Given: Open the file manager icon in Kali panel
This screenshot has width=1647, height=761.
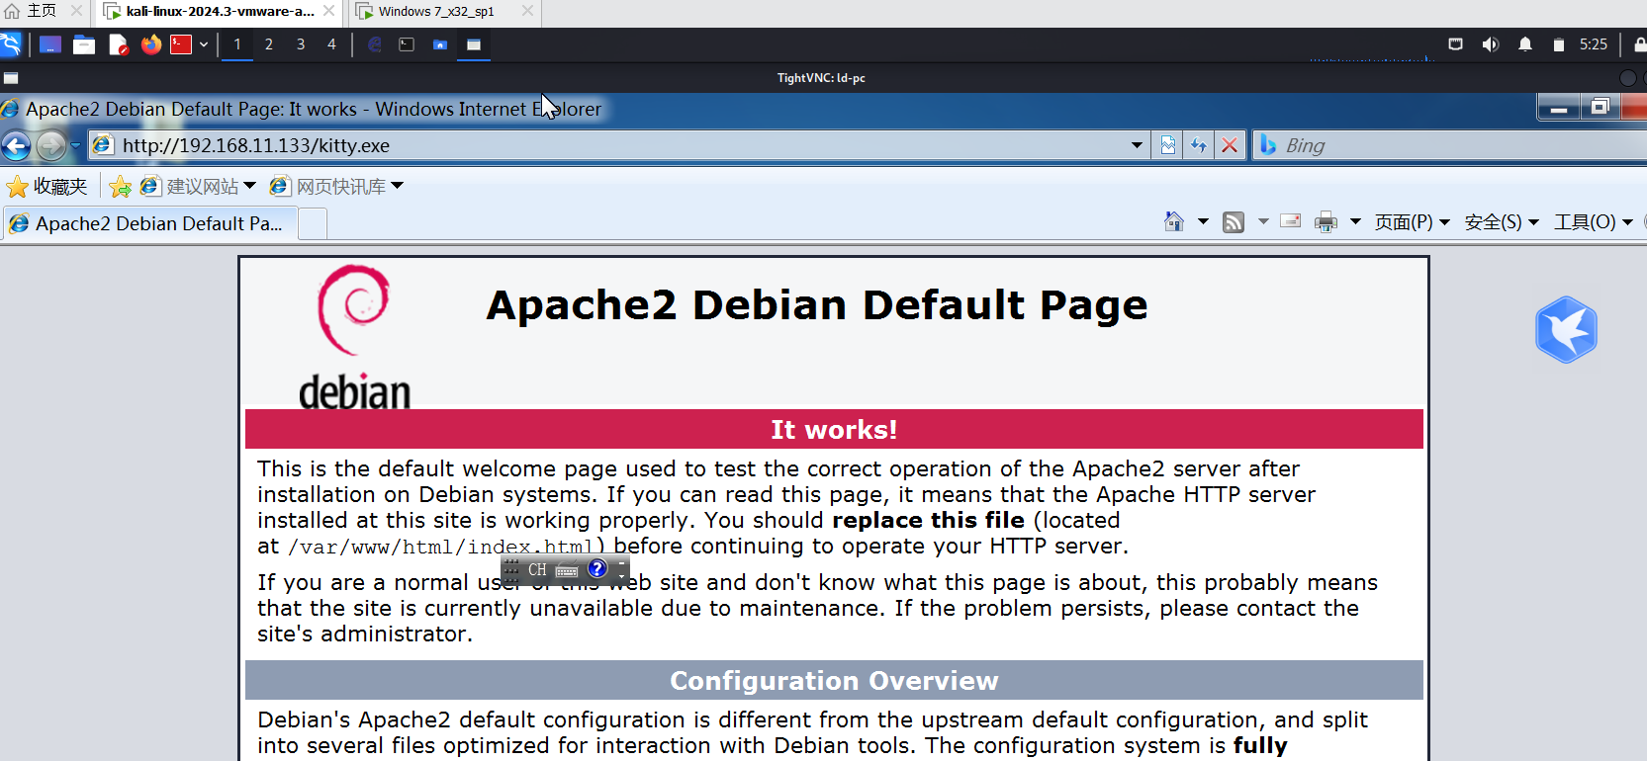Looking at the screenshot, I should (x=84, y=44).
